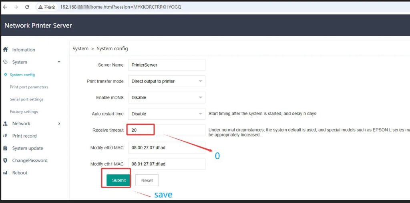Image resolution: width=410 pixels, height=203 pixels.
Task: Reload the page with the refresh icon
Action: coord(27,7)
